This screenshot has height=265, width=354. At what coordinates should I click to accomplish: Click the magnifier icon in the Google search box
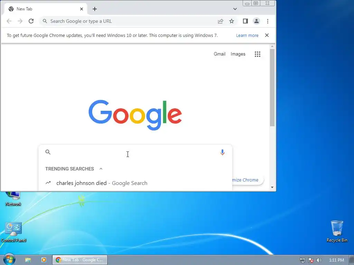48,152
